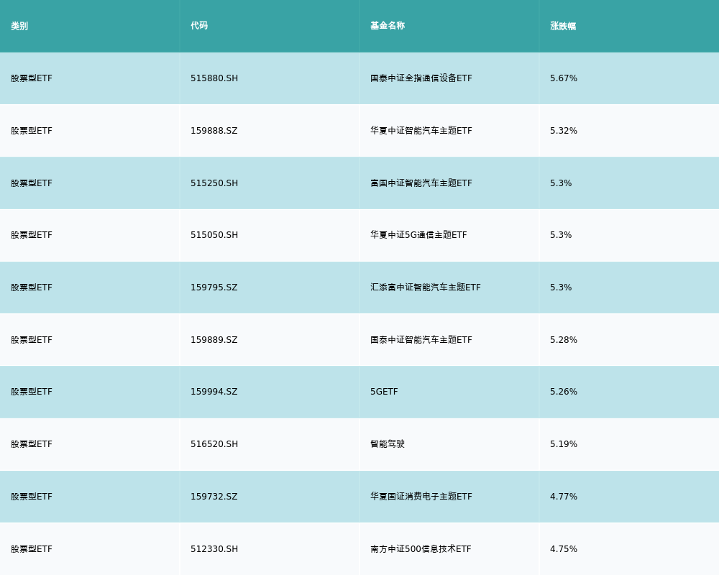The image size is (719, 575).
Task: Click the 4.75% change value
Action: pyautogui.click(x=564, y=549)
